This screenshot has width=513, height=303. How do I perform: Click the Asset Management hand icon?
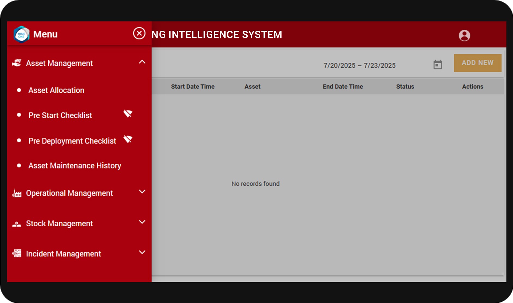pyautogui.click(x=17, y=63)
